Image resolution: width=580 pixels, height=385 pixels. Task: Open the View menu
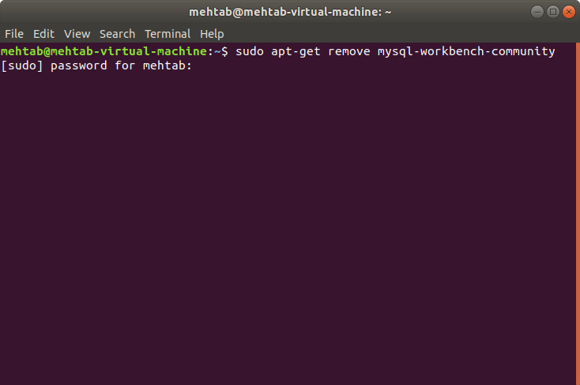click(x=77, y=34)
